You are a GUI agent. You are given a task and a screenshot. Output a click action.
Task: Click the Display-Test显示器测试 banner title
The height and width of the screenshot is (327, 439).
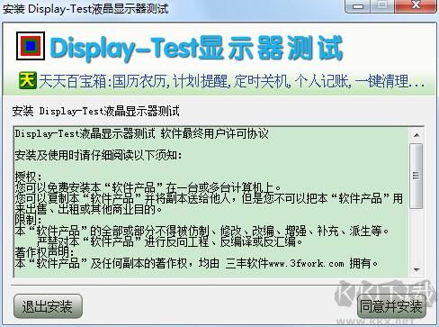[196, 48]
